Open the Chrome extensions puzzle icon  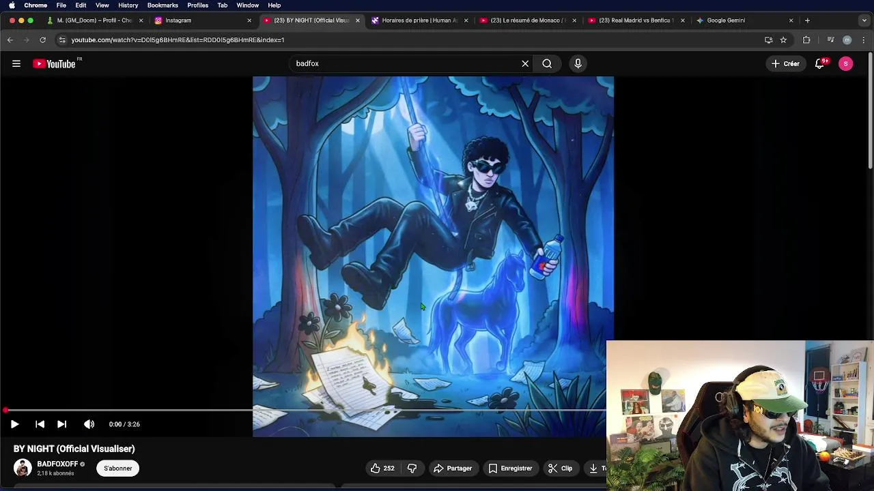[806, 40]
